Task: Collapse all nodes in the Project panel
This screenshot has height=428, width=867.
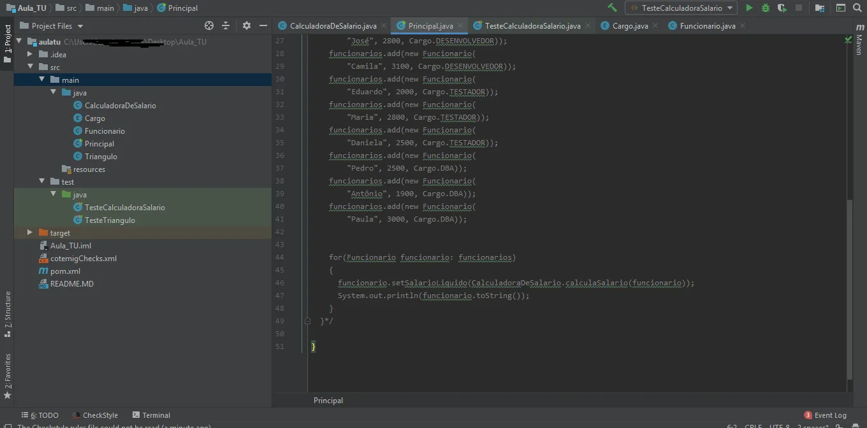Action: click(226, 26)
